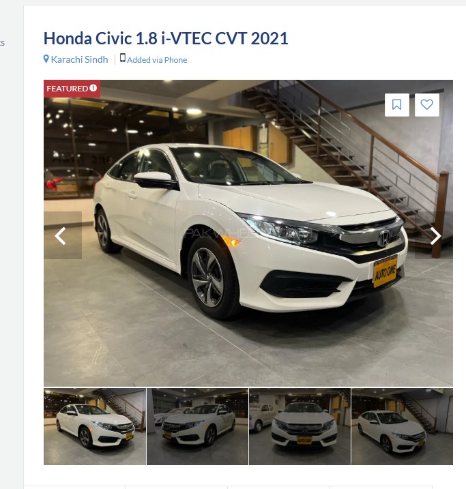Viewport: 466px width, 489px height.
Task: Click the yellow AUTO ONE plate in main photo
Action: tap(385, 271)
